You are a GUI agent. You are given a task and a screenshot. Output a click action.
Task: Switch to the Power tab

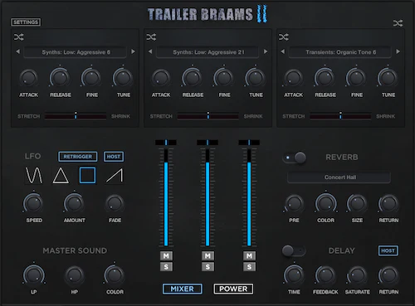point(233,289)
